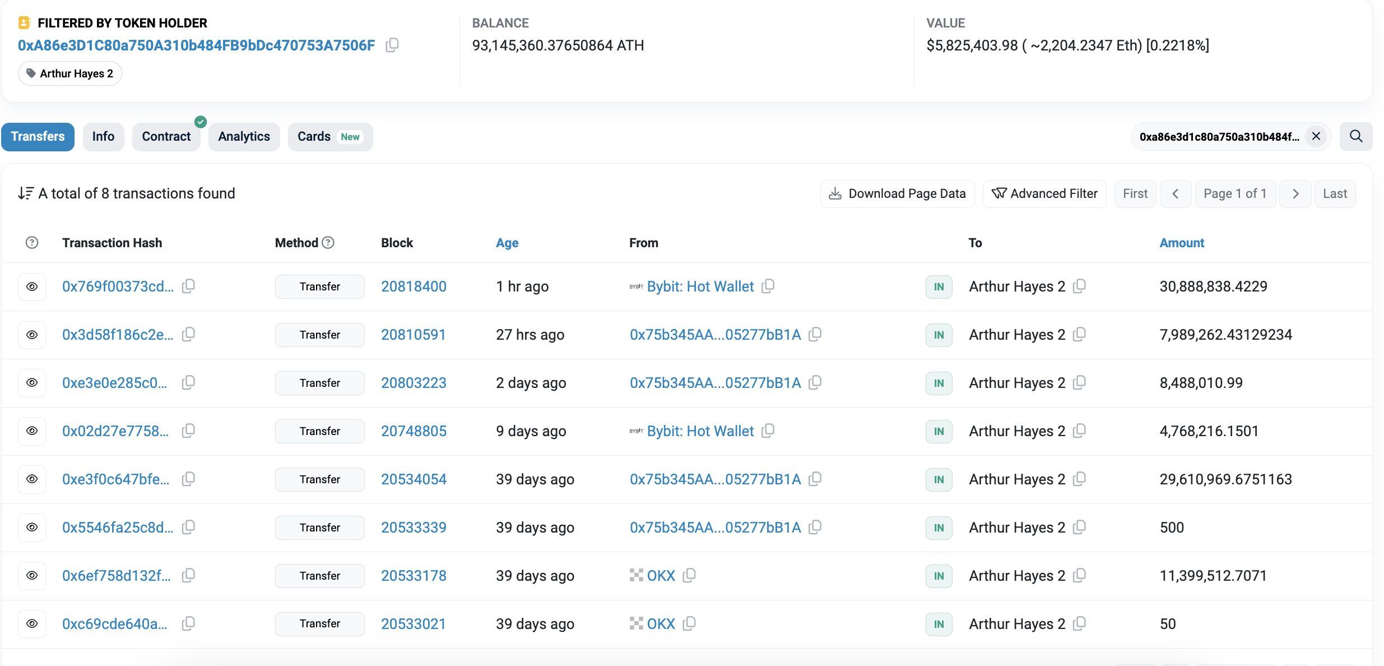The width and height of the screenshot is (1384, 666).
Task: Preview transaction 0x5546fa25c8d... with eye icon
Action: [x=32, y=528]
